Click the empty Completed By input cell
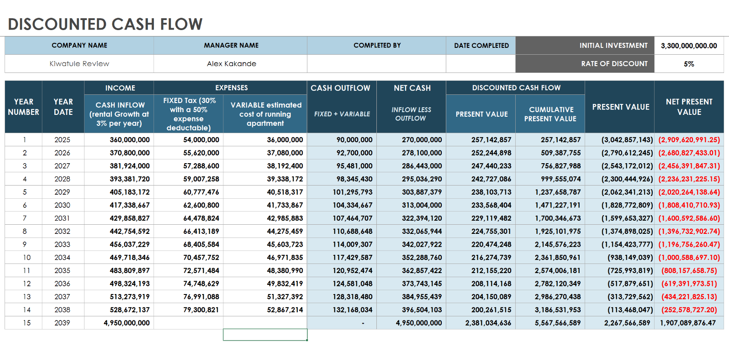 pyautogui.click(x=376, y=64)
